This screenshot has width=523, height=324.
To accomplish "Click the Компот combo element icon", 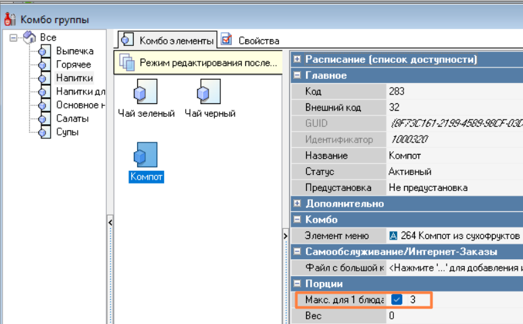I will point(146,155).
